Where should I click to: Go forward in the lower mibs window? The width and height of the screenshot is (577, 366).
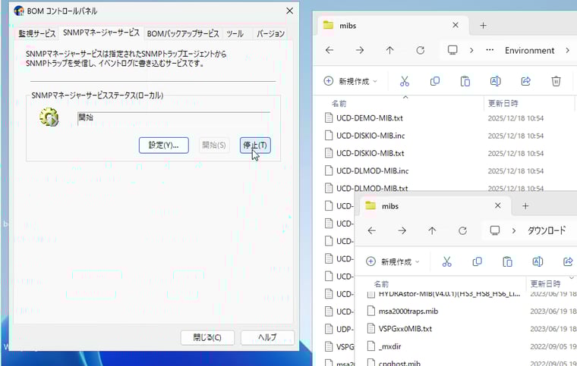tap(402, 231)
